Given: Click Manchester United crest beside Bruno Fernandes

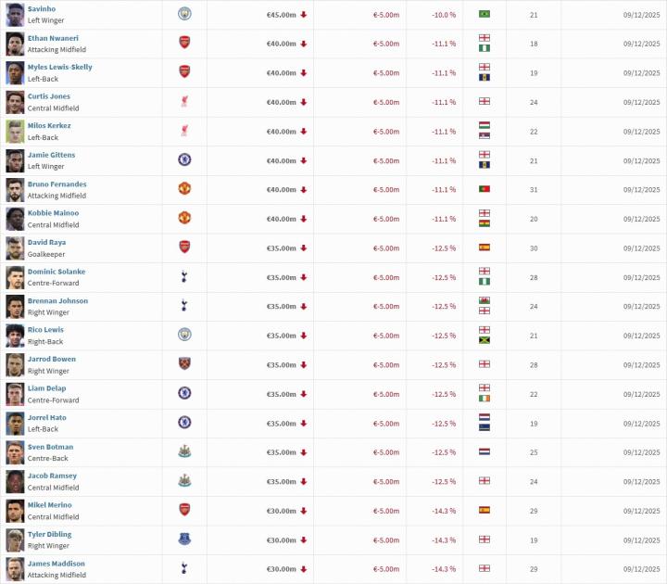Looking at the screenshot, I should 183,189.
